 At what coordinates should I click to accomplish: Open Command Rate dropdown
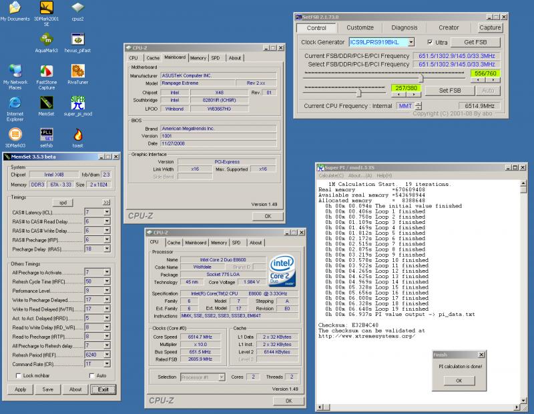pos(107,363)
